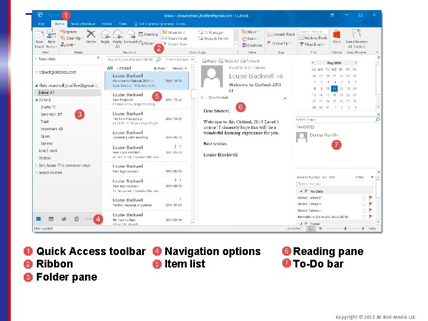Screen dimensions: 428x321
Task: Toggle the flag on the first Shared Calendar task
Action: pos(371,197)
